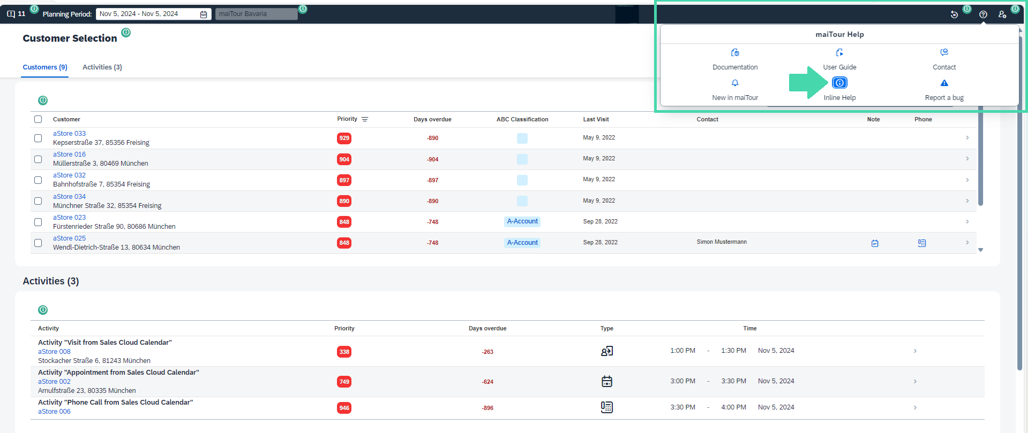1028x433 pixels.
Task: Switch to the Activities (3) tab
Action: pos(102,67)
